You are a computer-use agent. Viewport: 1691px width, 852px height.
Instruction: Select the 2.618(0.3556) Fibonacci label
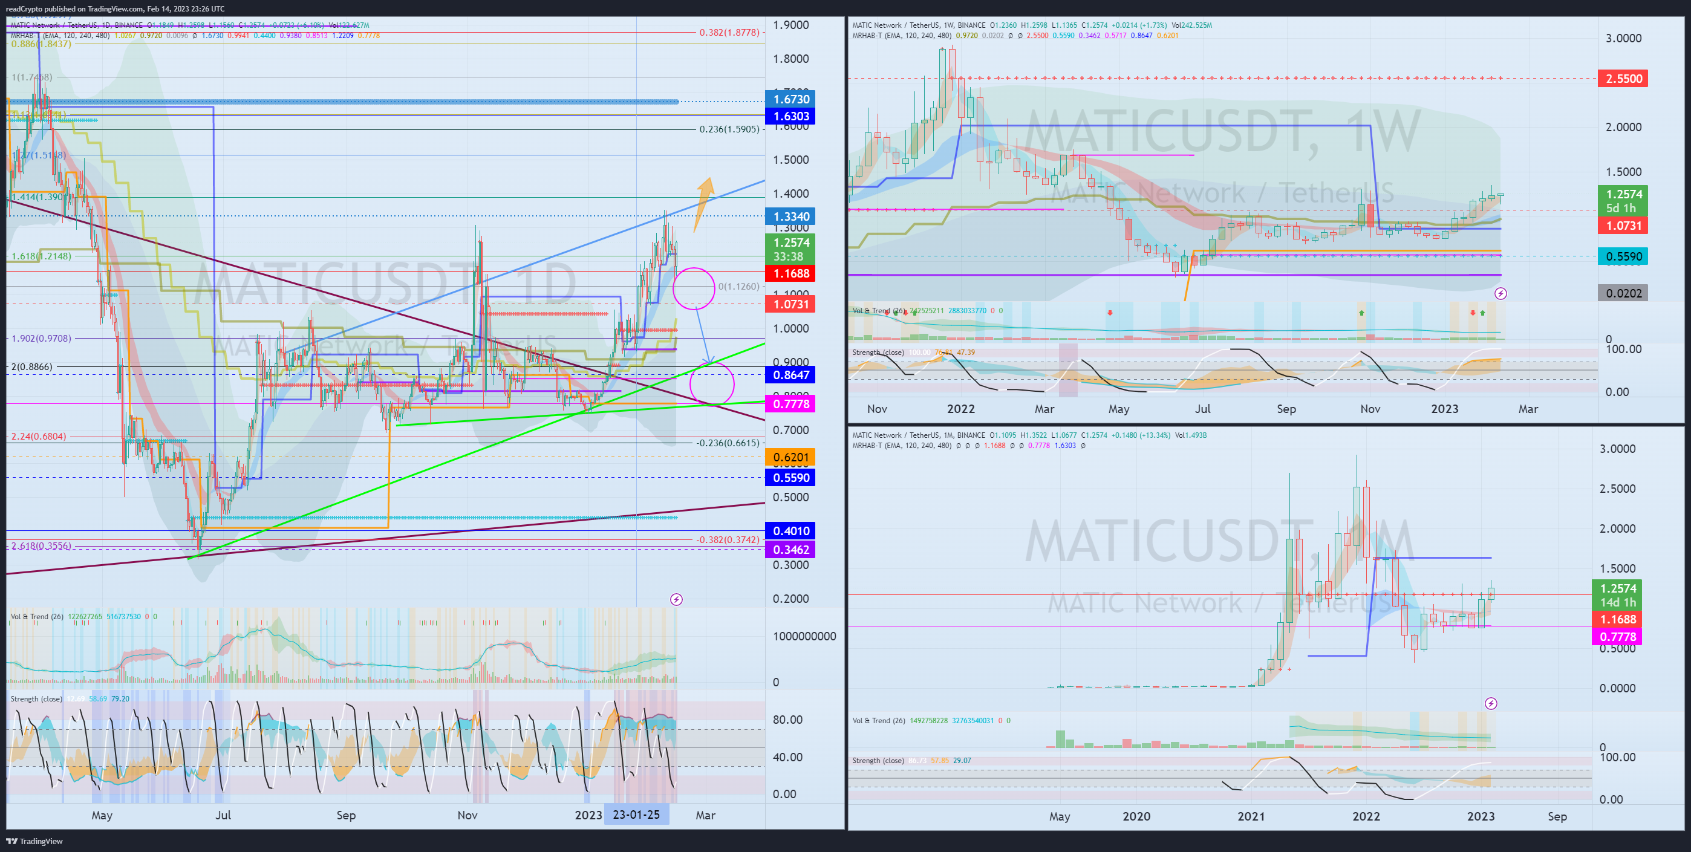pyautogui.click(x=41, y=546)
